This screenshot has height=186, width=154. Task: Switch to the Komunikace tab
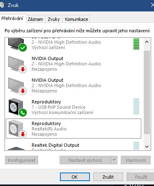point(76,19)
